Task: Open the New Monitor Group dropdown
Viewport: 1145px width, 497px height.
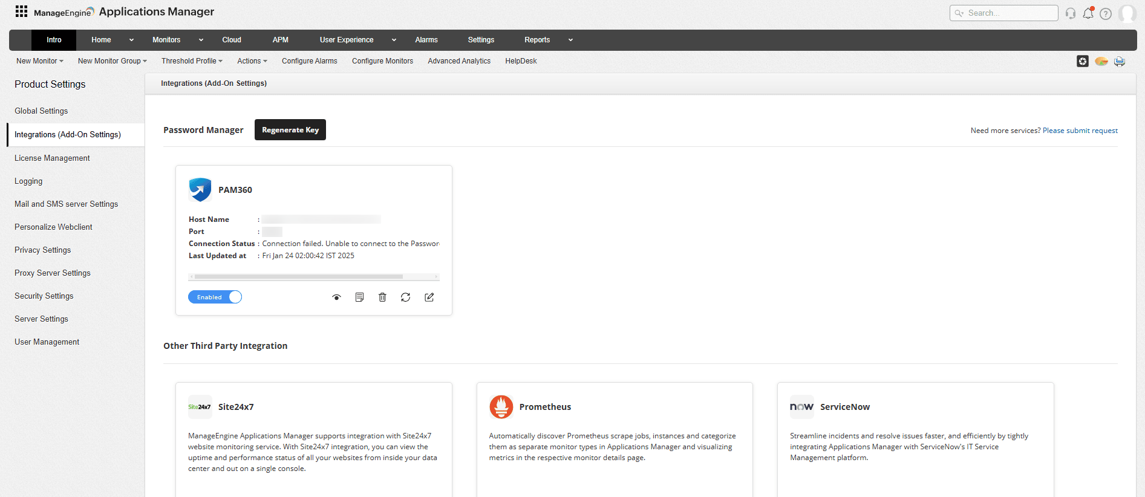Action: (x=113, y=61)
